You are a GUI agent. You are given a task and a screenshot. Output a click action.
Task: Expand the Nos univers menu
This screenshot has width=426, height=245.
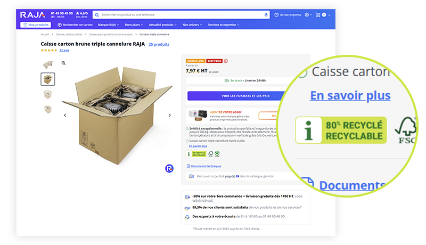pyautogui.click(x=192, y=24)
